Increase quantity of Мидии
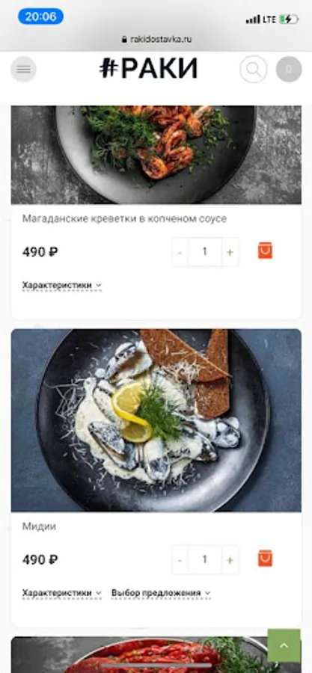This screenshot has width=312, height=673. pyautogui.click(x=230, y=559)
